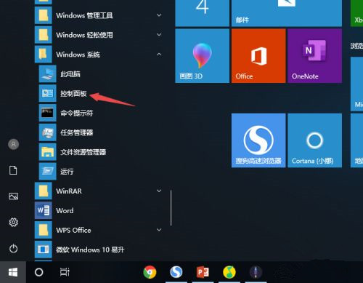
Task: Open 微软 Windows 10 易升 app
Action: click(44, 250)
